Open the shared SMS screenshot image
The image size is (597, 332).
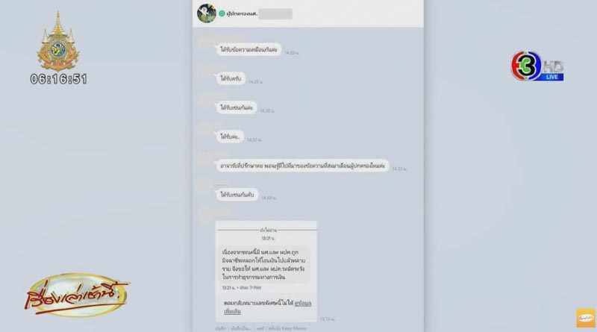[266, 272]
